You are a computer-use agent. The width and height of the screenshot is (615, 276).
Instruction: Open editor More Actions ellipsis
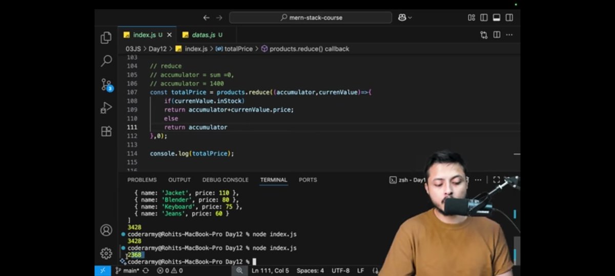[x=509, y=35]
